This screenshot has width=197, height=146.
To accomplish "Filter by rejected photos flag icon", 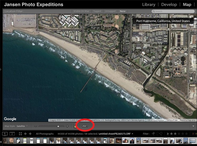I will point(161,134).
